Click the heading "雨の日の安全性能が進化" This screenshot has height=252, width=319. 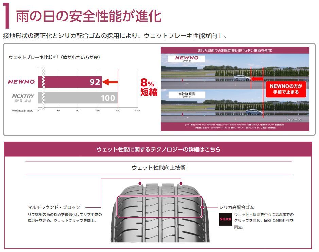tap(89, 16)
